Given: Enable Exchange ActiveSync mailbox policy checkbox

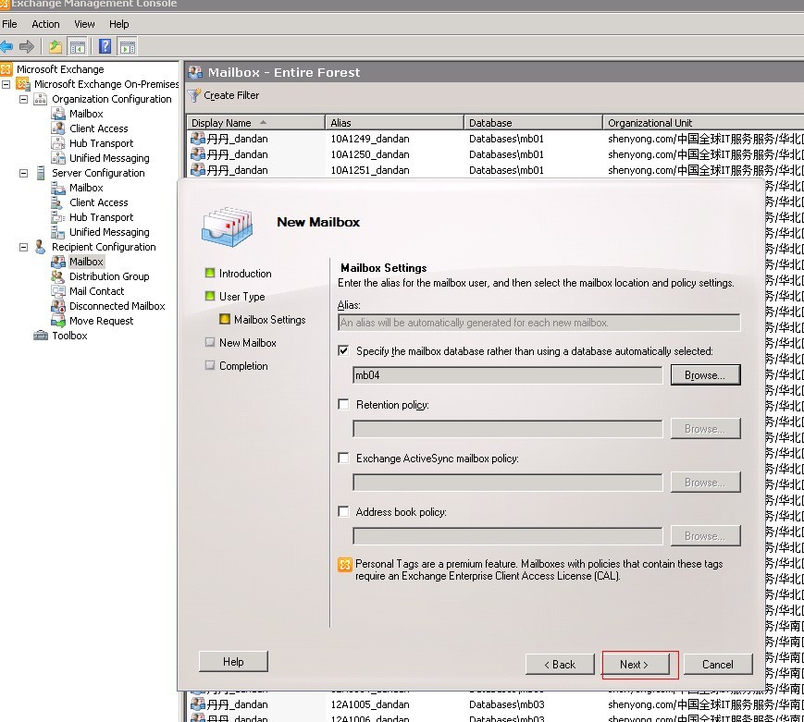Looking at the screenshot, I should 343,459.
